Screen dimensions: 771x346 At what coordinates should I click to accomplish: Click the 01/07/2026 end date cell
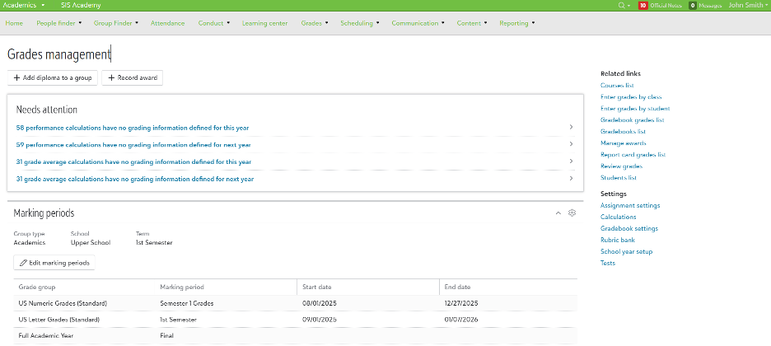(x=508, y=320)
